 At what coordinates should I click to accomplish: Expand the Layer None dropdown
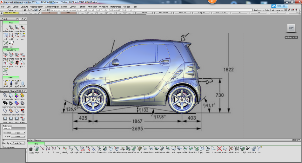tap(18, 136)
